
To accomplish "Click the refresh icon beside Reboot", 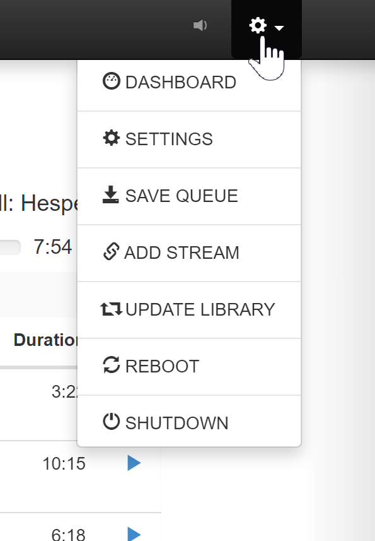I will pyautogui.click(x=111, y=365).
